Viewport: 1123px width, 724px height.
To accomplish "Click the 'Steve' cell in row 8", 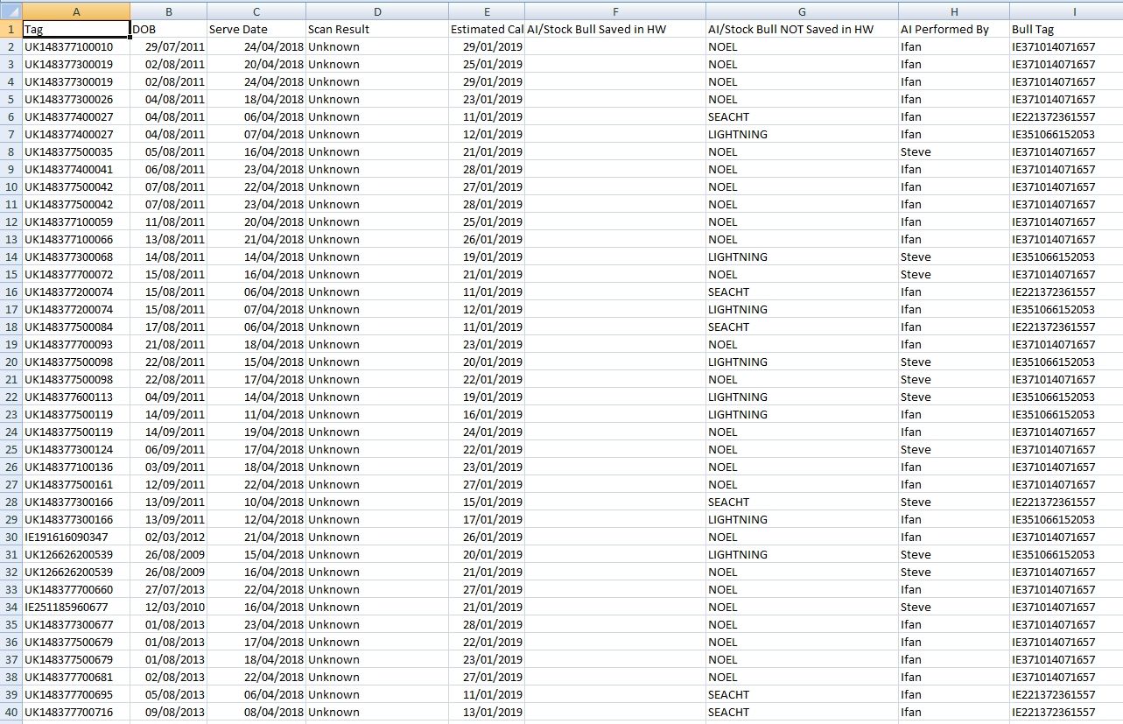I will [x=954, y=151].
